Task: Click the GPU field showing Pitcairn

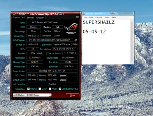Action: [x=34, y=27]
